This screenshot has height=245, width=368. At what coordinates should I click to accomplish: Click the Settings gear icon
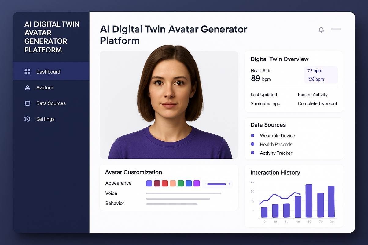(28, 119)
